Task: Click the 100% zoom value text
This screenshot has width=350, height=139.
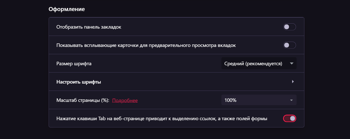Action: tap(230, 100)
